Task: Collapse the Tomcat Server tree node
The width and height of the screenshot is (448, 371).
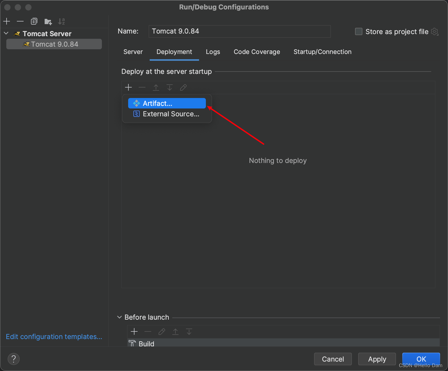Action: [x=6, y=34]
